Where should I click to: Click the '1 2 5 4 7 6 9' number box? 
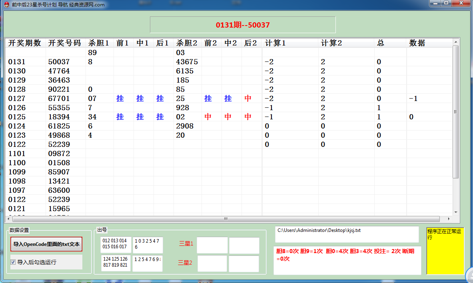click(x=147, y=263)
